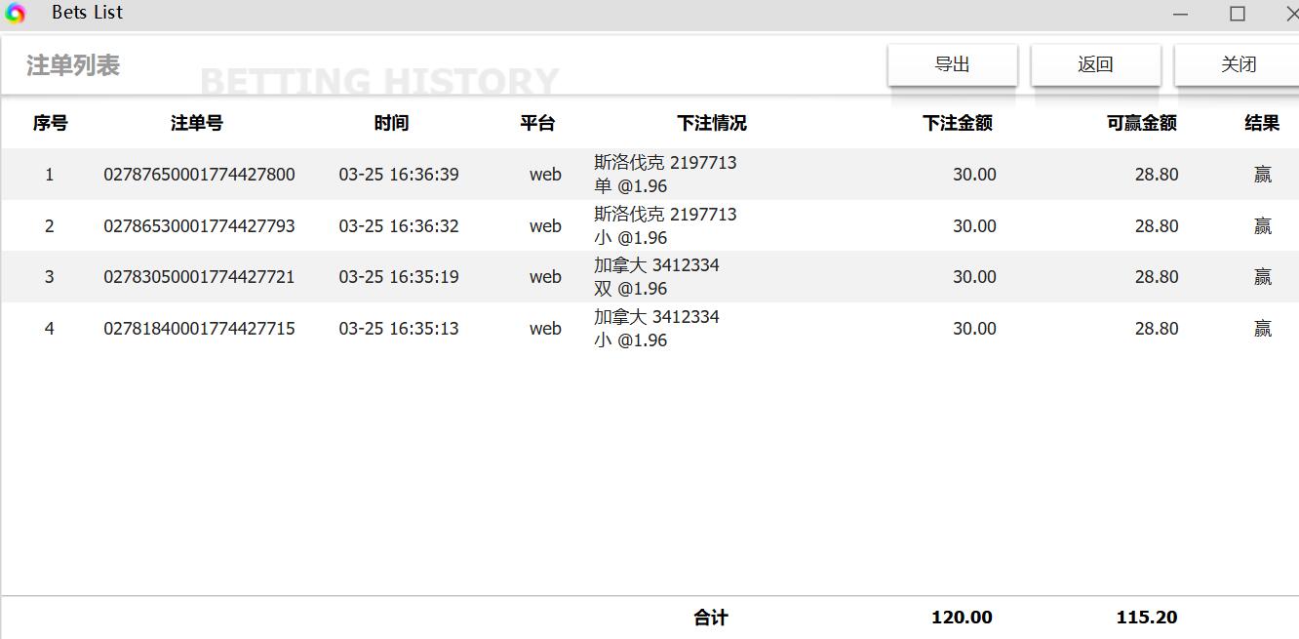Image resolution: width=1299 pixels, height=639 pixels.
Task: Click the web platform label in row 1
Action: click(545, 174)
